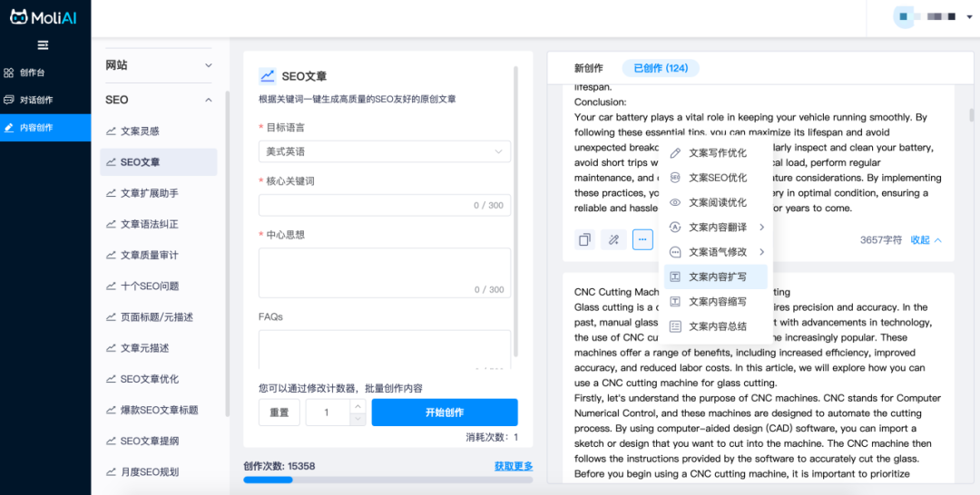Click the user avatar in top right
This screenshot has width=980, height=495.
[902, 17]
